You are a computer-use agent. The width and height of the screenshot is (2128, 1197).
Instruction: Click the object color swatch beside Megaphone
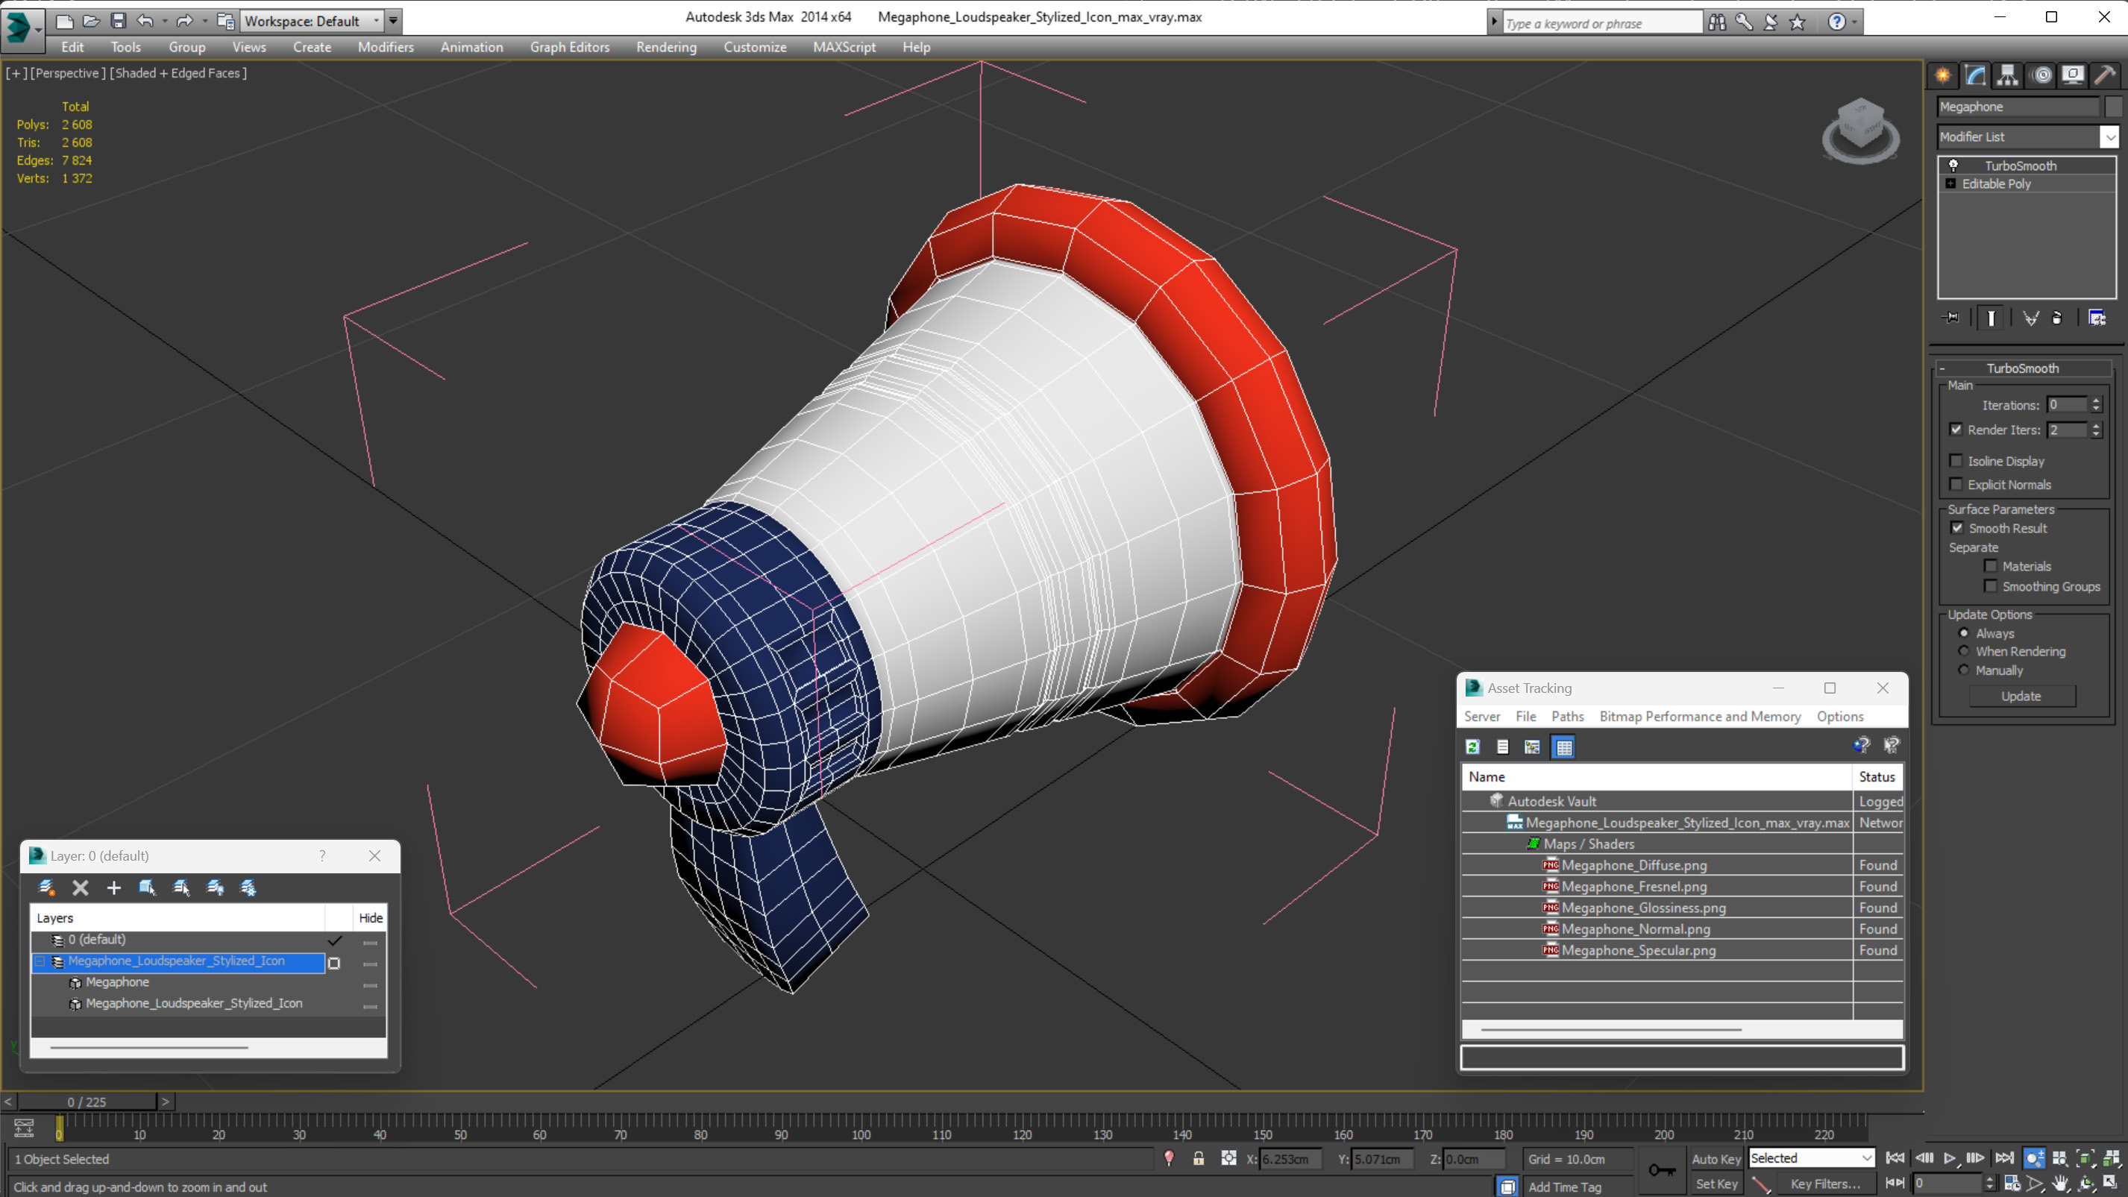(x=2112, y=107)
